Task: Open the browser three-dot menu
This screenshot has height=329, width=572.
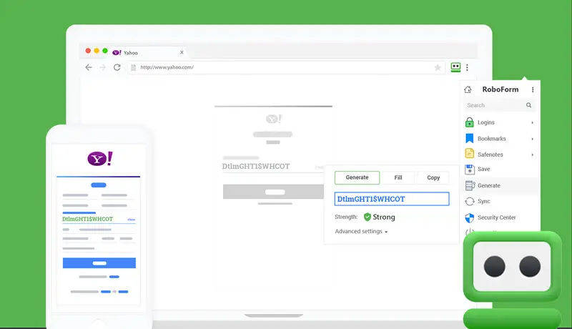Action: (x=467, y=67)
